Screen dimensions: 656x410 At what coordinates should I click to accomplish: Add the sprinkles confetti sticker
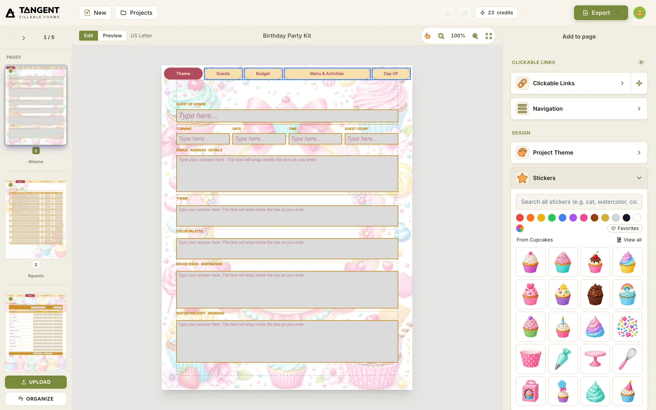coord(627,327)
